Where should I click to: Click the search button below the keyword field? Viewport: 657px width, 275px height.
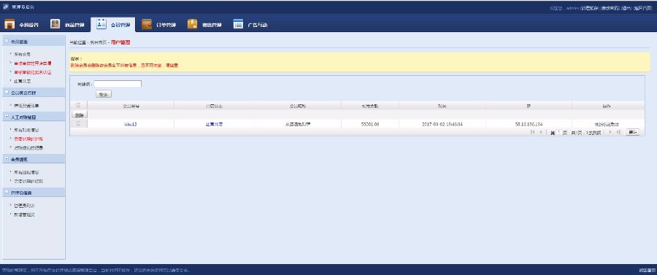click(x=104, y=94)
